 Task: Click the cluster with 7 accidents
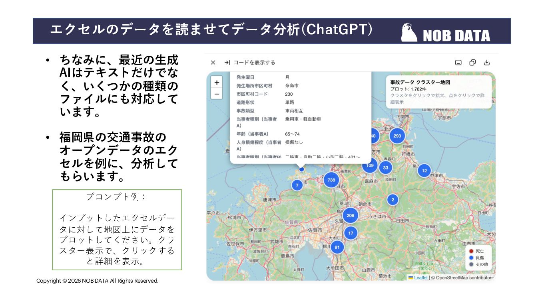click(x=297, y=185)
